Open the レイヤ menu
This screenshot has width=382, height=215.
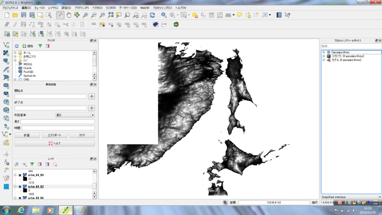coord(53,8)
